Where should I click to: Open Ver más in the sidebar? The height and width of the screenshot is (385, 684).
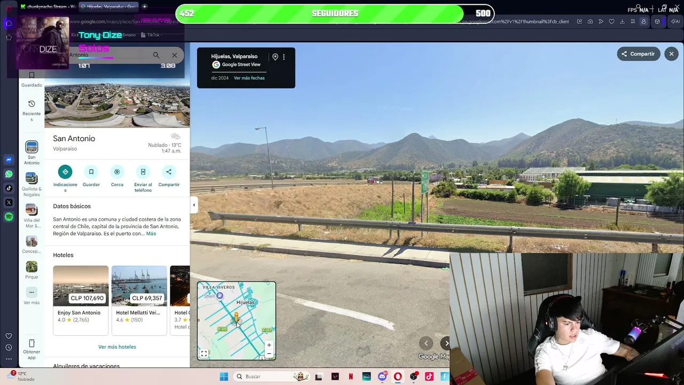click(x=32, y=296)
